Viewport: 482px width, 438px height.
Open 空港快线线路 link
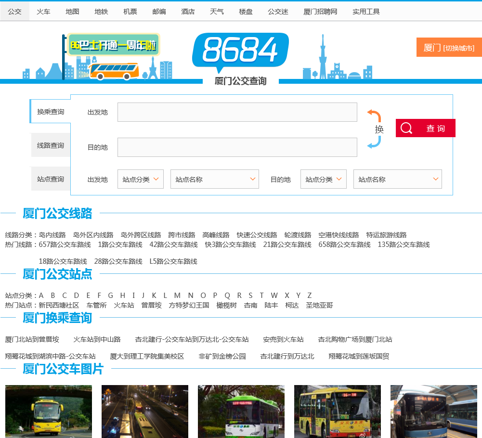(339, 235)
